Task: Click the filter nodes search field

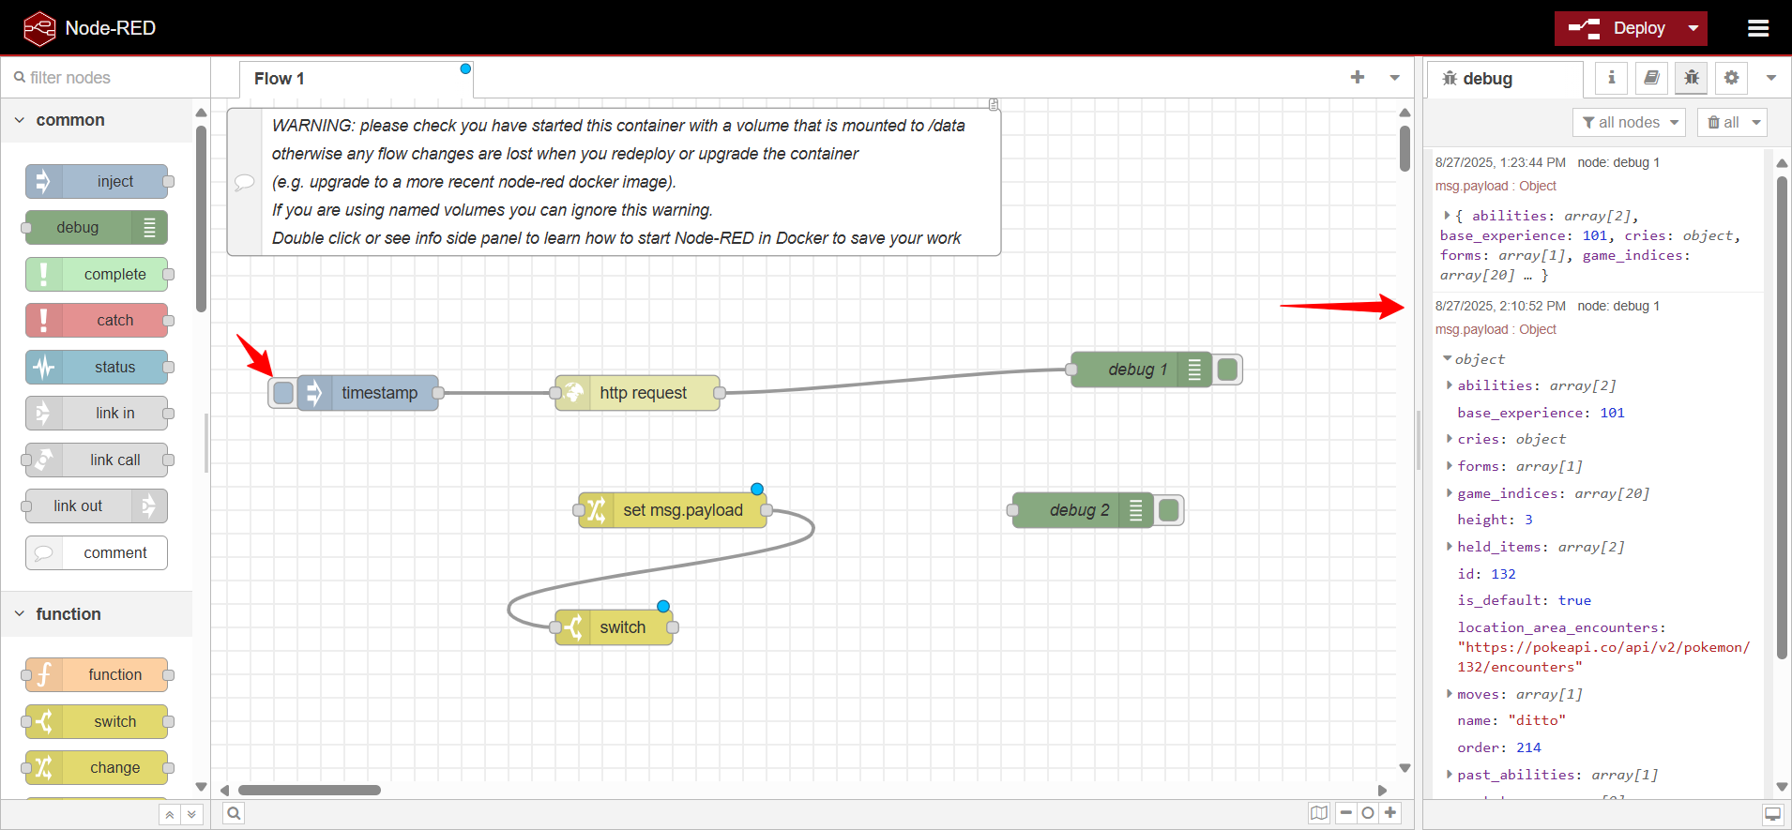Action: tap(105, 78)
